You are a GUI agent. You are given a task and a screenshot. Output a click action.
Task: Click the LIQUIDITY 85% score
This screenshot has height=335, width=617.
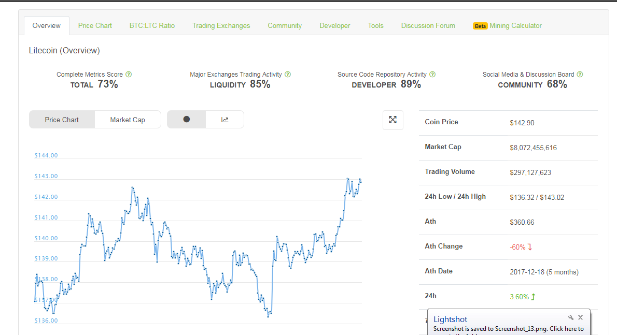[240, 84]
